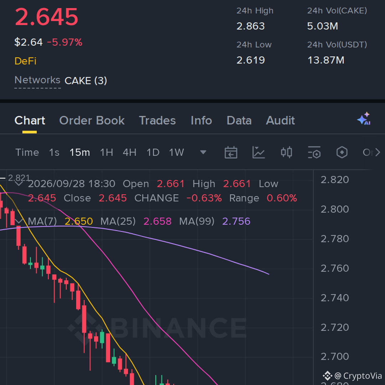Open the DeFi category link

pos(25,61)
